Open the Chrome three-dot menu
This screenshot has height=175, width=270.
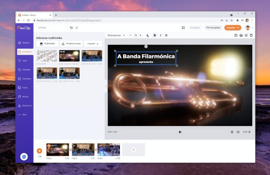tap(252, 20)
